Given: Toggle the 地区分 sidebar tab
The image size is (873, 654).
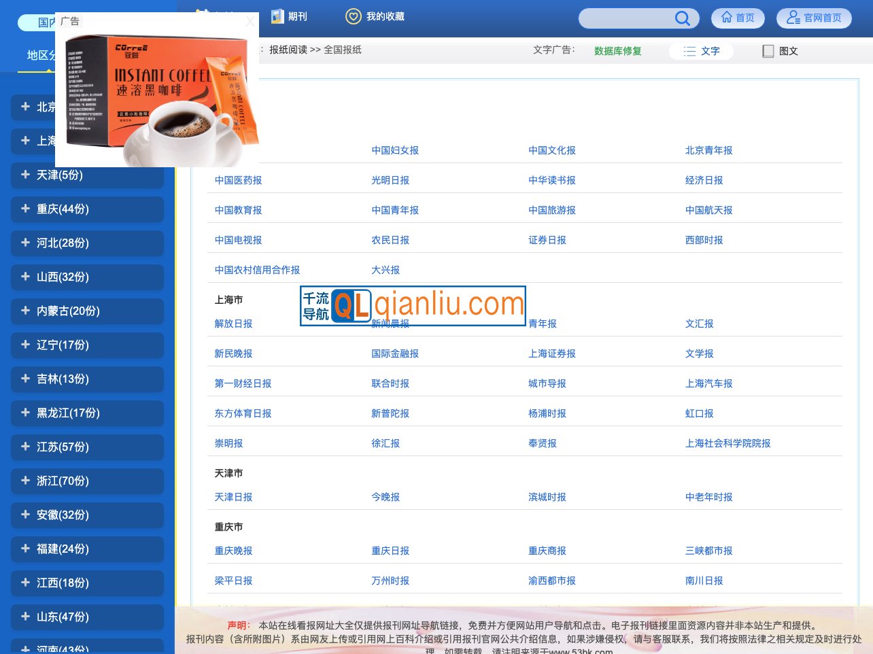Looking at the screenshot, I should coord(42,55).
